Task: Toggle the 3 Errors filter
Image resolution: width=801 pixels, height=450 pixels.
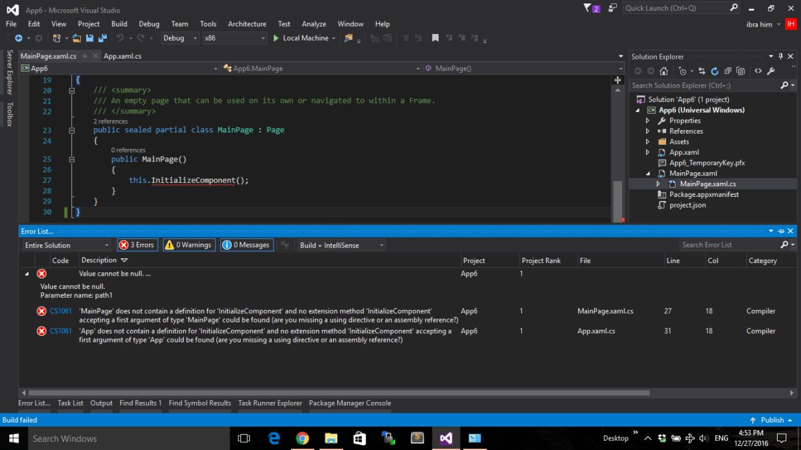Action: click(x=137, y=245)
